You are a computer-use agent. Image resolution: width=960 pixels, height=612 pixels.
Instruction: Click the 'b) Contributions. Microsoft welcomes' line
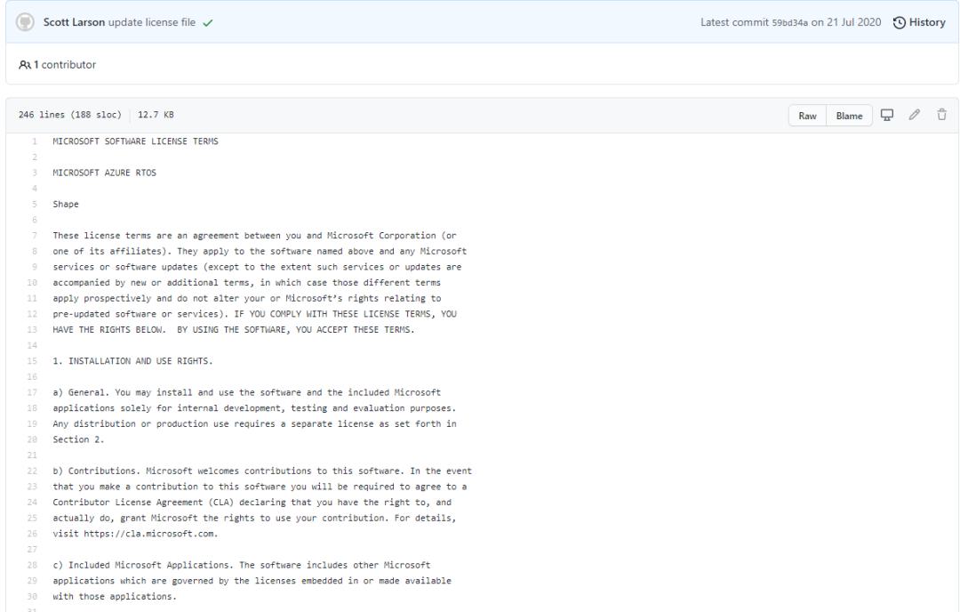pyautogui.click(x=262, y=471)
